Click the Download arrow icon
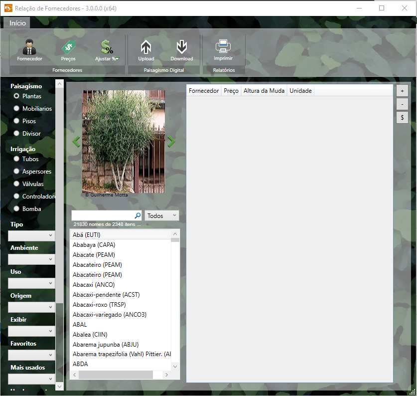This screenshot has width=417, height=396. [181, 47]
